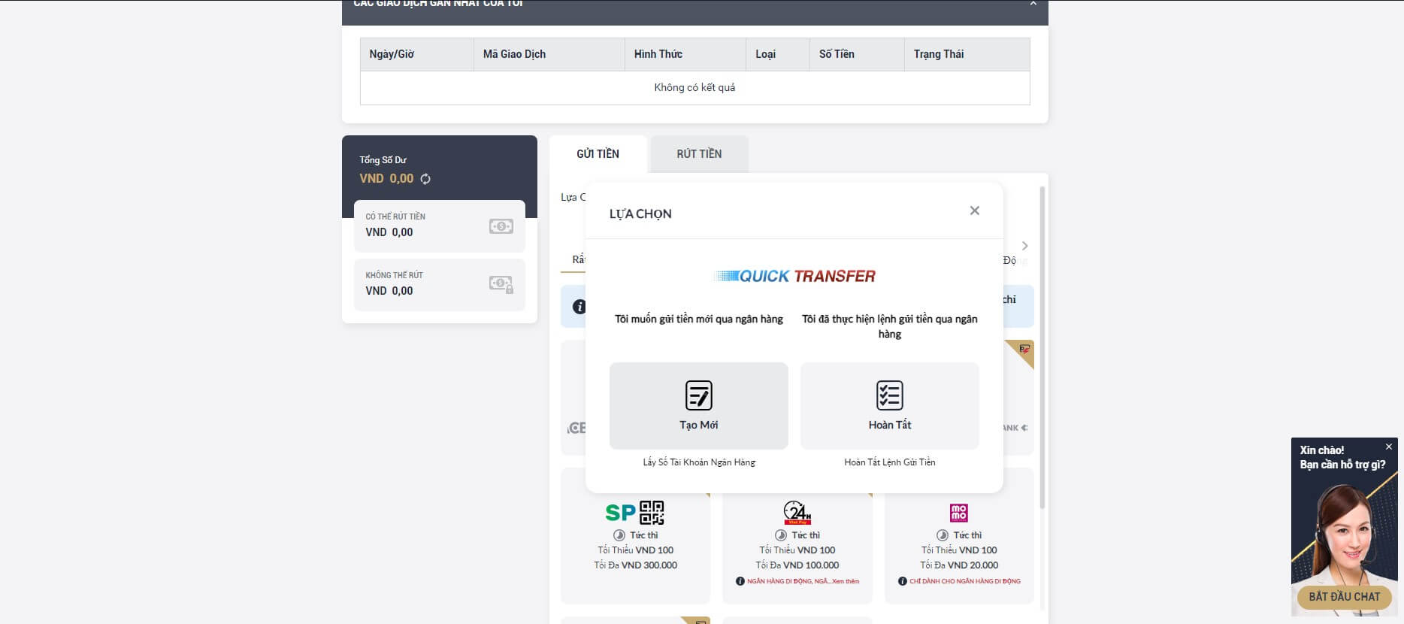Click the info icon in blue notice
Screen dimensions: 1404x624
pyautogui.click(x=579, y=307)
